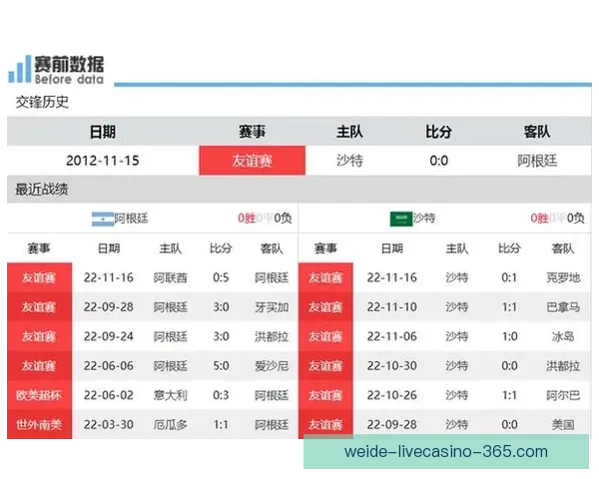The height and width of the screenshot is (479, 599).
Task: Click the 0:0 score in the 2012-11-15 row
Action: pos(438,161)
